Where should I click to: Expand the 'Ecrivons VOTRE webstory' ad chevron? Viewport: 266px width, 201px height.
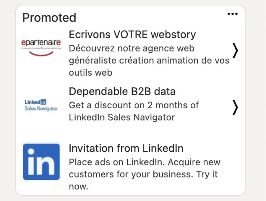pos(236,51)
